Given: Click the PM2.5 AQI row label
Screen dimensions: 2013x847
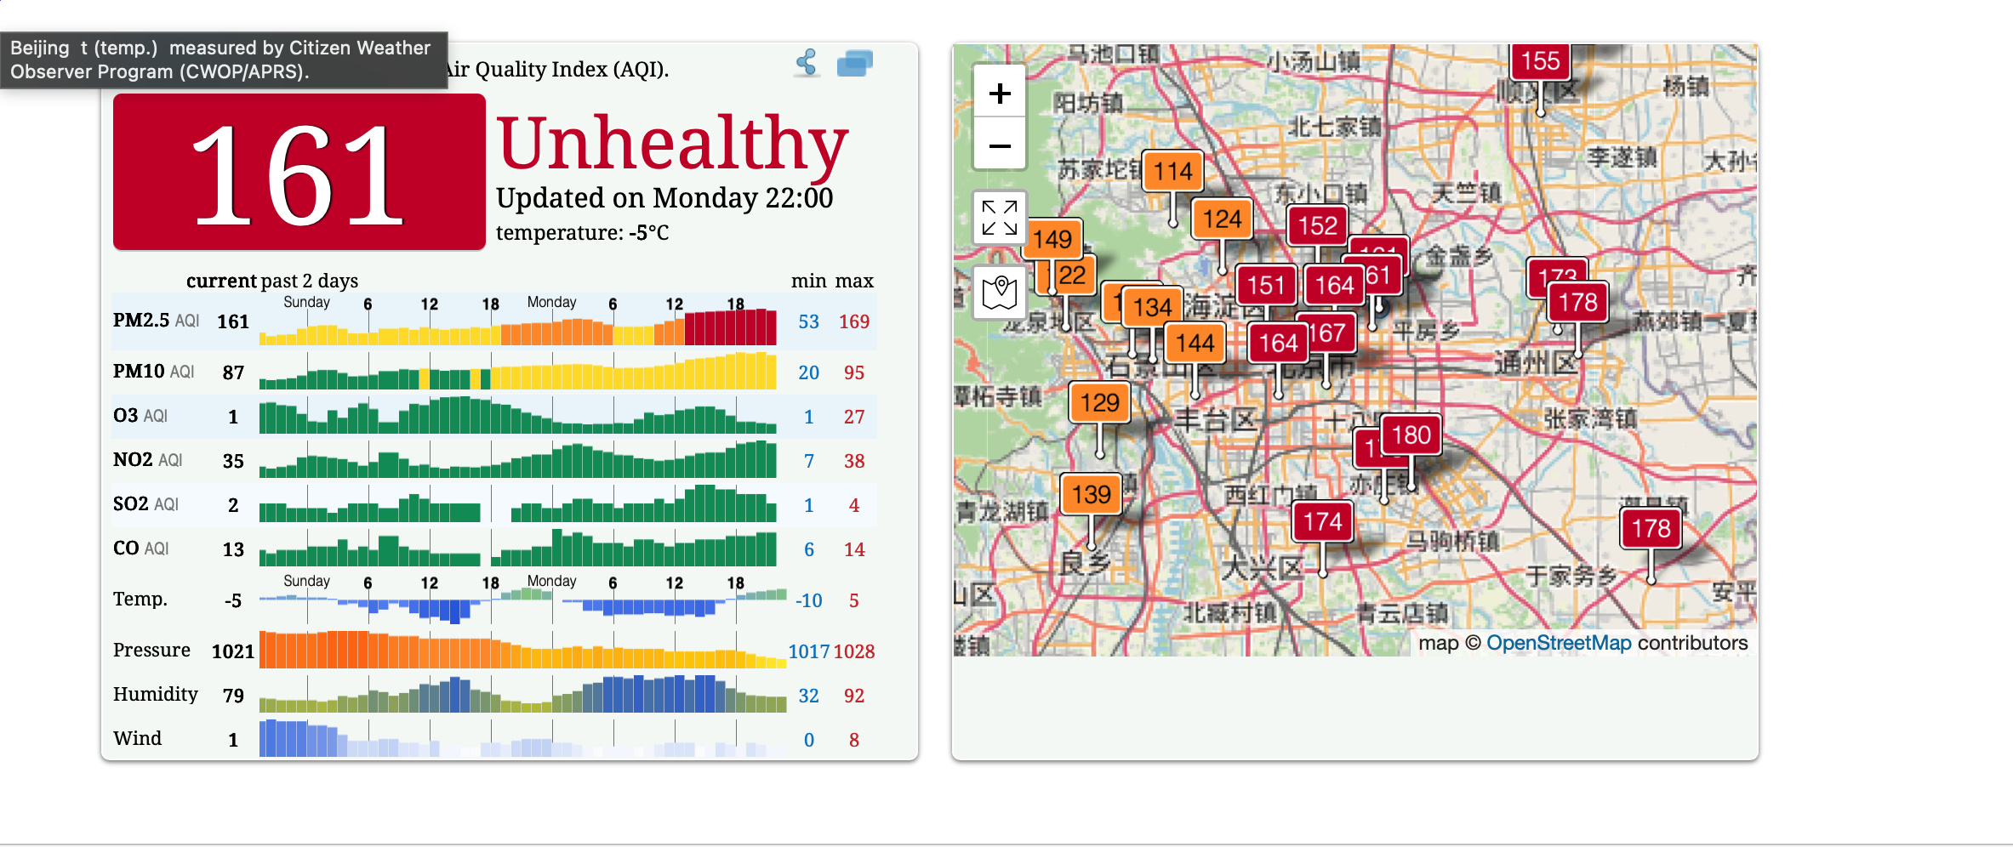Looking at the screenshot, I should pos(156,321).
